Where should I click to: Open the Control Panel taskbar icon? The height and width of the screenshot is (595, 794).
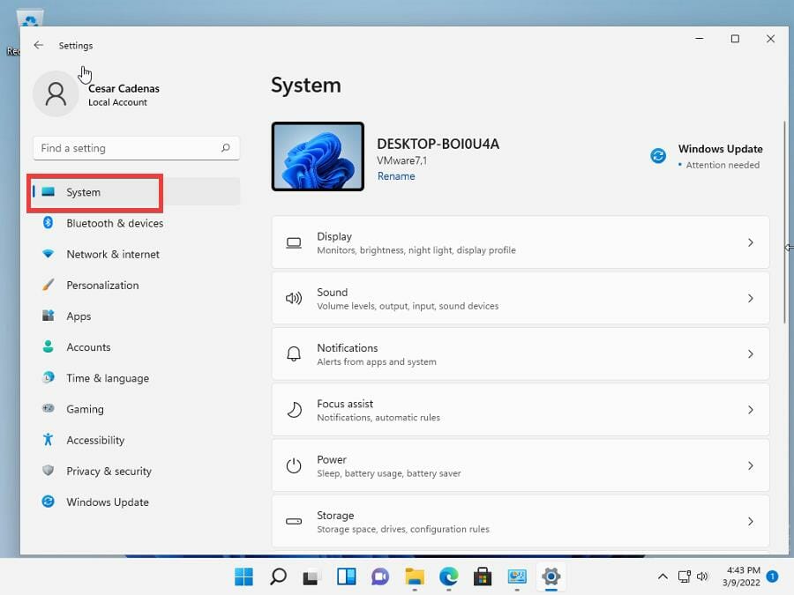click(517, 576)
